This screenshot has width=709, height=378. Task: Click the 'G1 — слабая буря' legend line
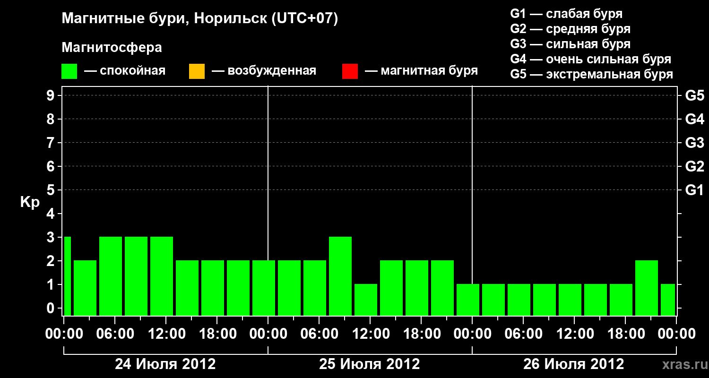[566, 13]
